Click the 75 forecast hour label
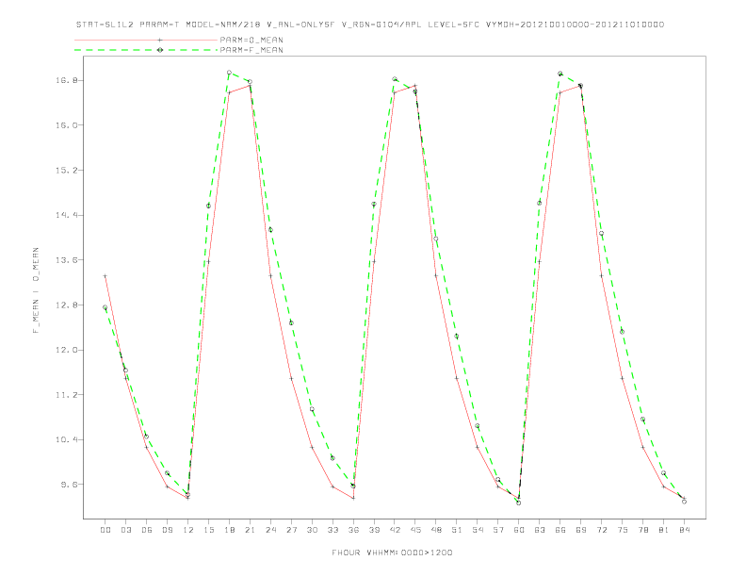The height and width of the screenshot is (577, 746). [x=623, y=530]
